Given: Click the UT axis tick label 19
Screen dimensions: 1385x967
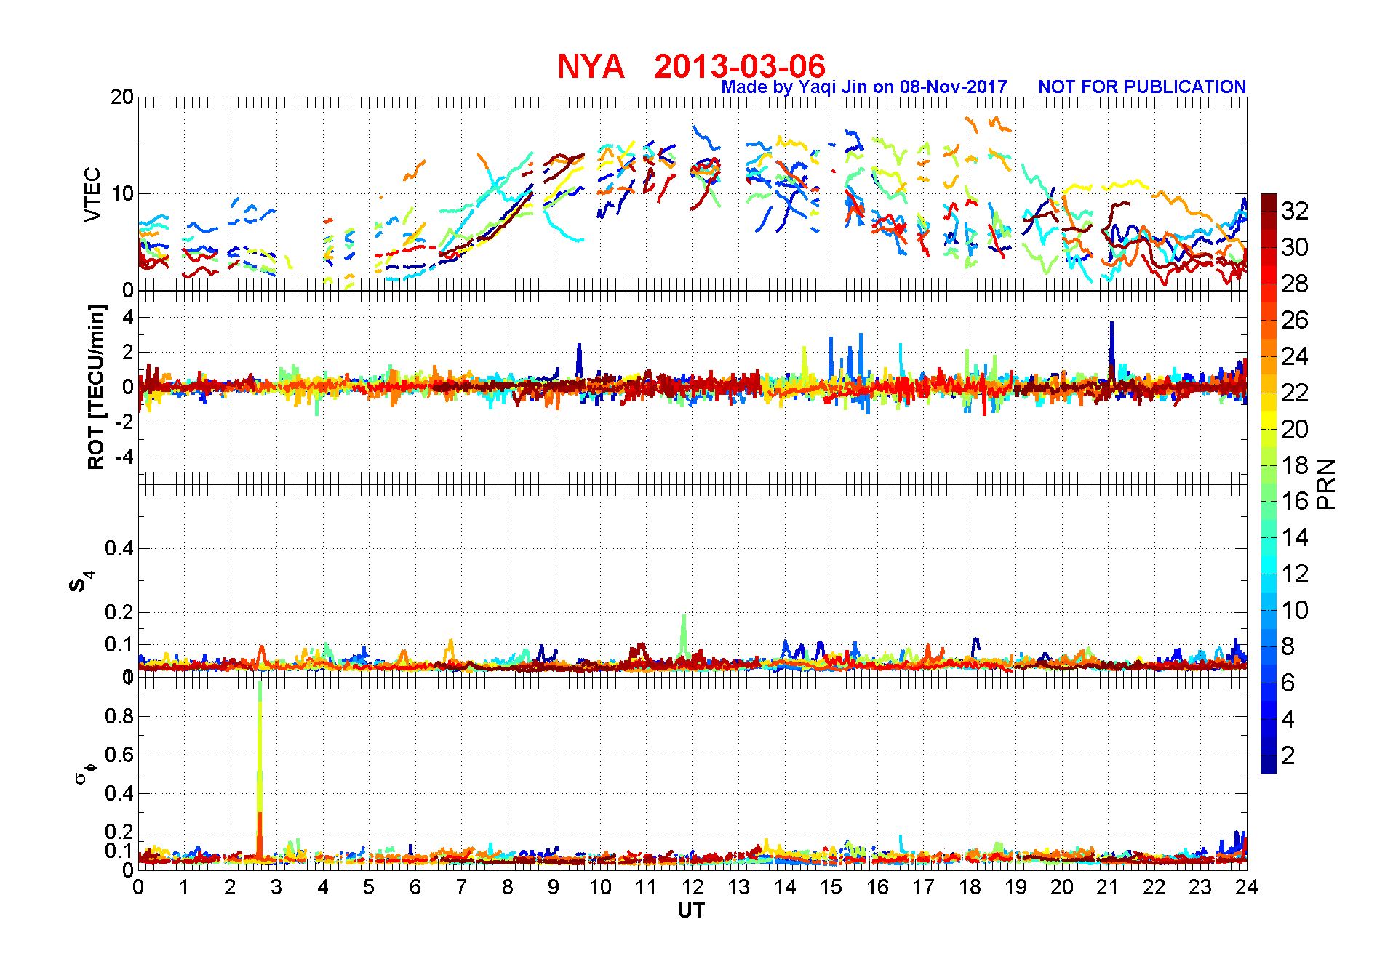Looking at the screenshot, I should point(1015,888).
